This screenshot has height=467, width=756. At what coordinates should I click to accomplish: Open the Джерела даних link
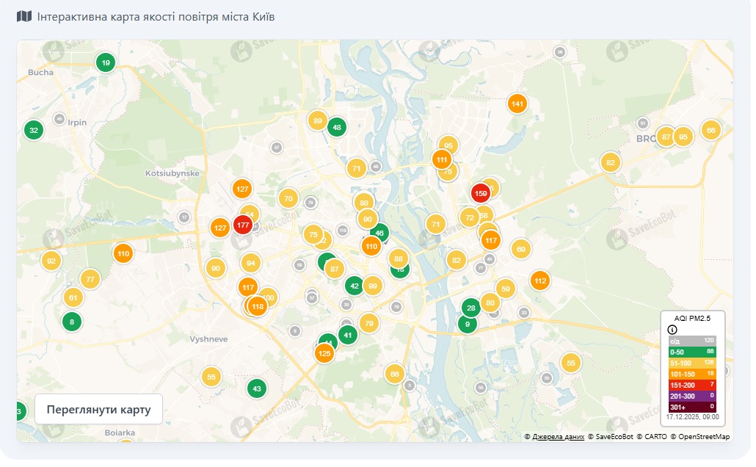(x=558, y=437)
